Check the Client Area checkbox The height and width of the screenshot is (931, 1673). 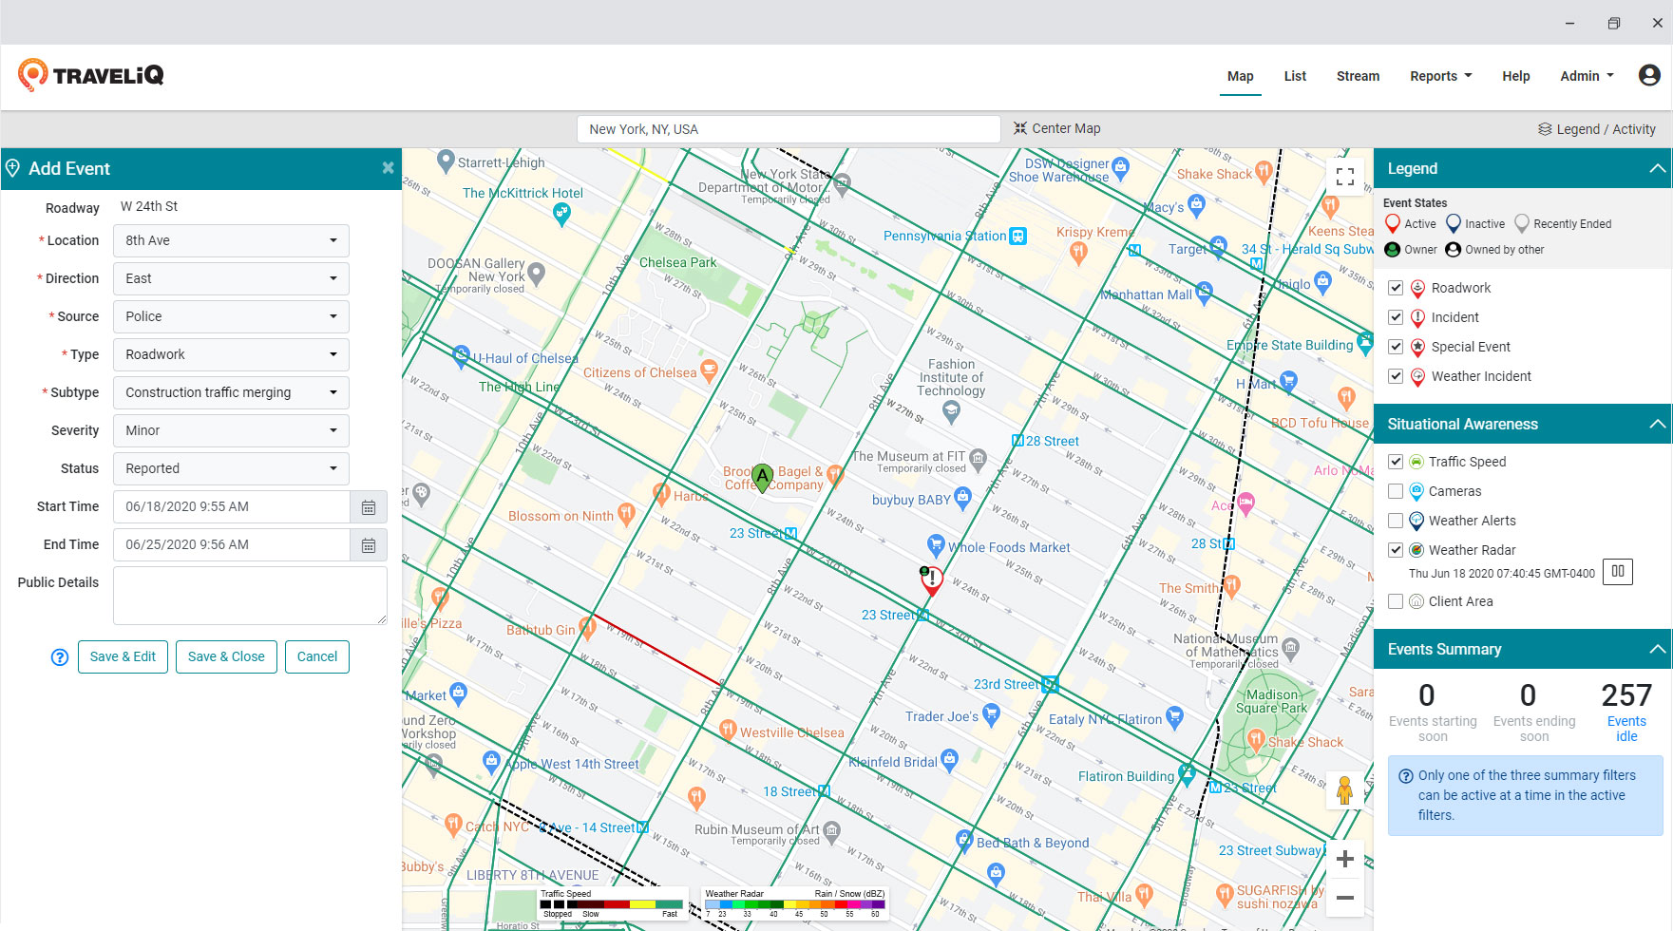(x=1396, y=600)
